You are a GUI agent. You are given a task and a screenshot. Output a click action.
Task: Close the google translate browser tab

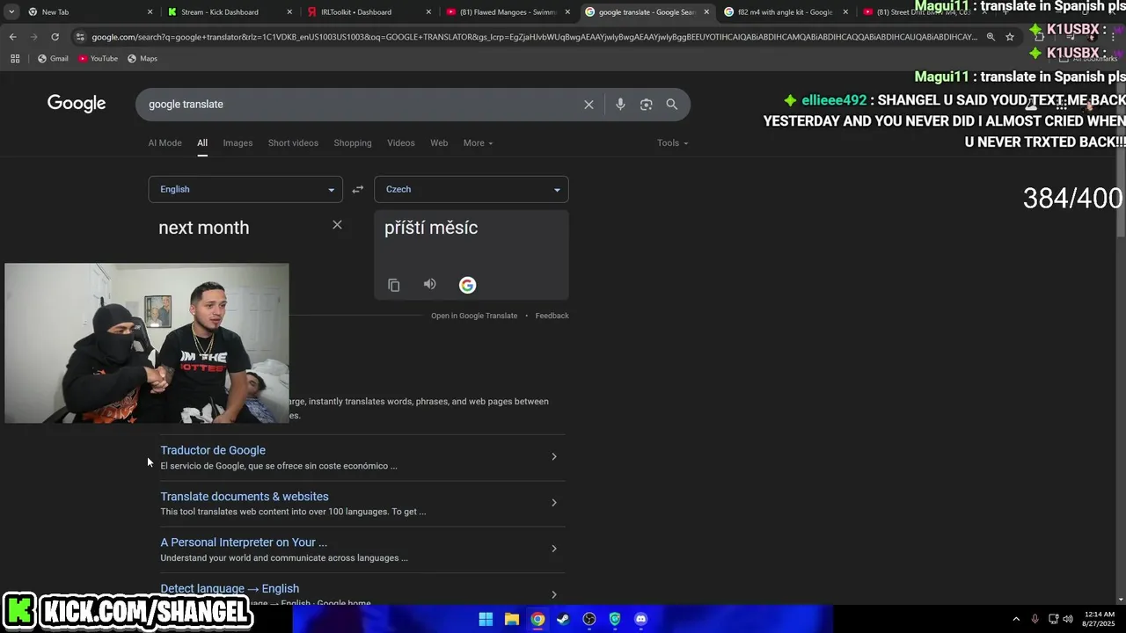706,12
